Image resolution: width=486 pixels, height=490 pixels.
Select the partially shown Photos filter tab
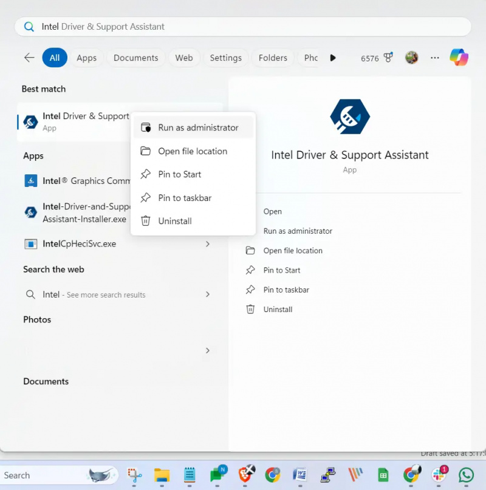tap(310, 58)
